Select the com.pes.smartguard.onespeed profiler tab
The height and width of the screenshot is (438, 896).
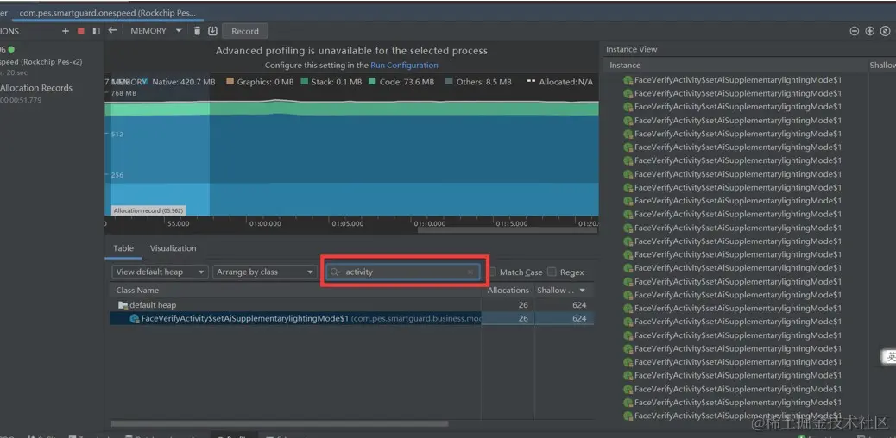pyautogui.click(x=107, y=12)
